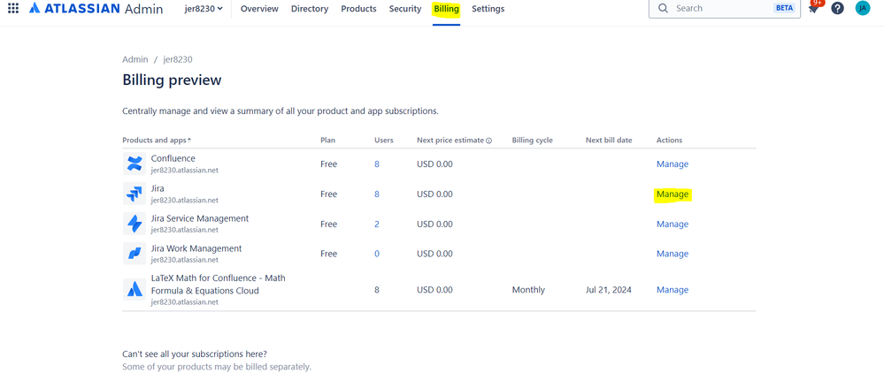Click Manage for LaTeX Math app
Image resolution: width=884 pixels, height=373 pixels.
pos(672,290)
